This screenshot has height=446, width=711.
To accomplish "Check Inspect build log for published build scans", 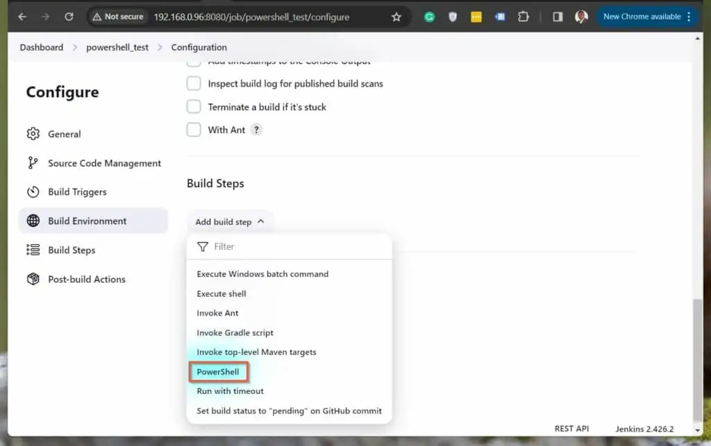I will tap(194, 83).
